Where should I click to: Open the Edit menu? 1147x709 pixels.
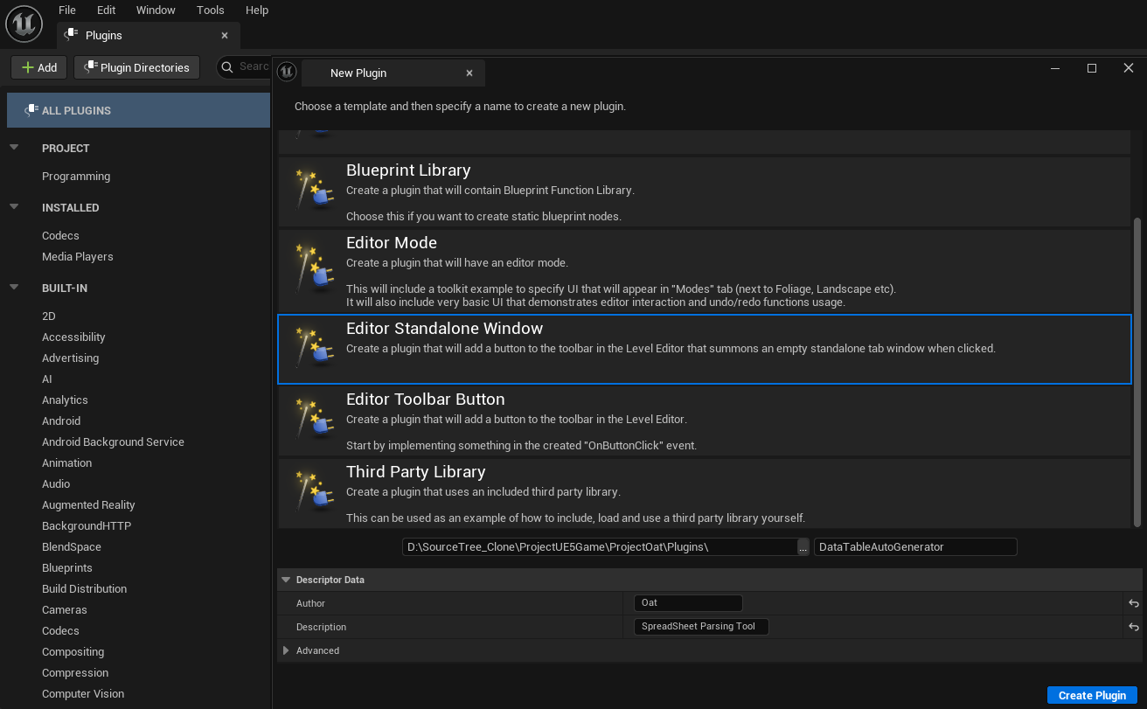point(106,10)
